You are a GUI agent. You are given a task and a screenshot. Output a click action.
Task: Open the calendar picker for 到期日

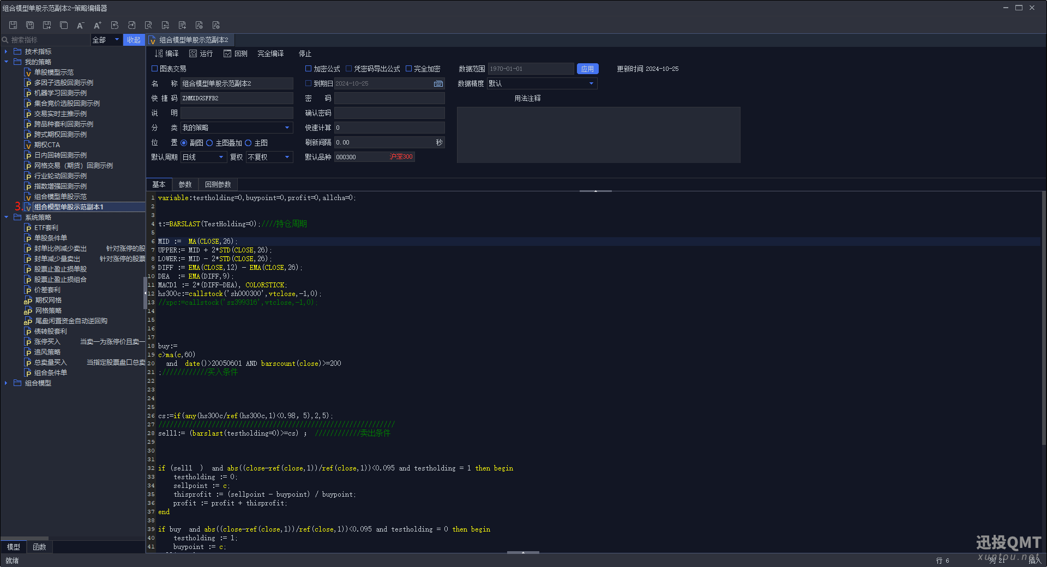pyautogui.click(x=438, y=83)
